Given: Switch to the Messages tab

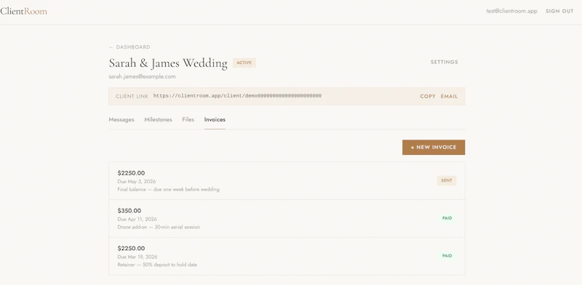Looking at the screenshot, I should pos(121,119).
